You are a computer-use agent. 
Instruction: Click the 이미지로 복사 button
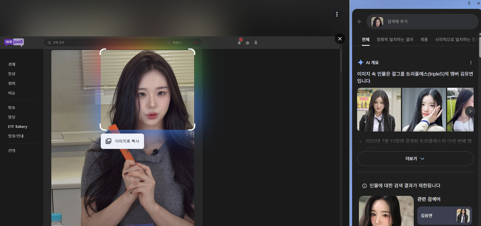pos(122,141)
